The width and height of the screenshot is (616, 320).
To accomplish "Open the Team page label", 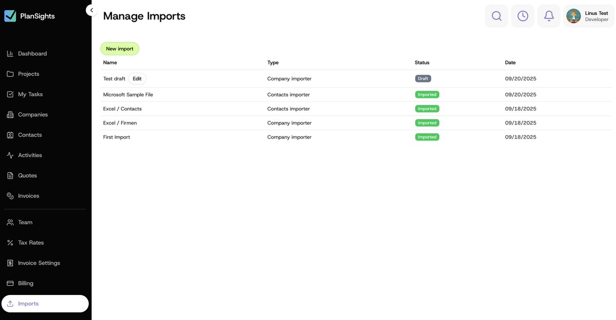I will coord(25,223).
